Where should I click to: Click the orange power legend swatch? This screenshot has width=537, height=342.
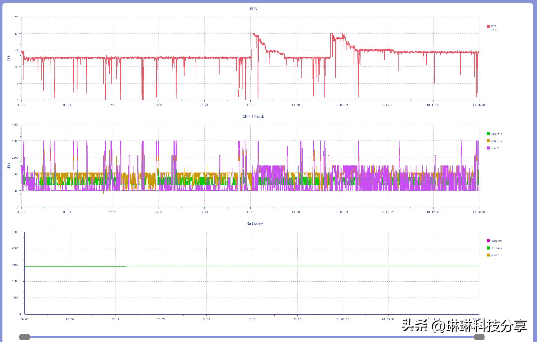point(488,255)
